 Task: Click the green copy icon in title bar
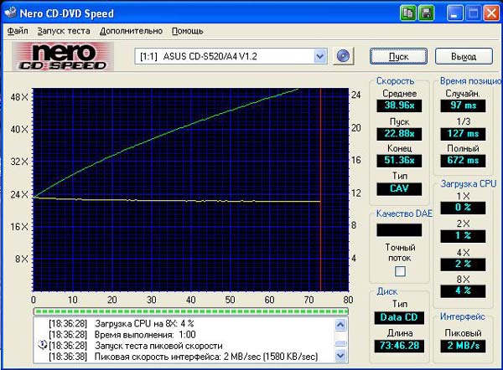(407, 13)
